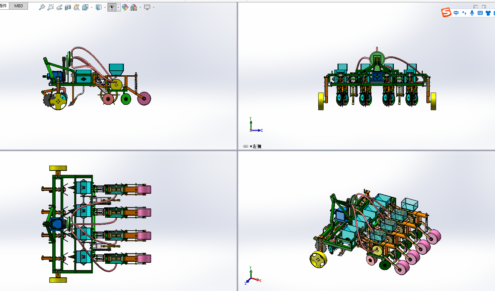Click the left-arrow panel button at top right
This screenshot has width=495, height=291.
475,7
